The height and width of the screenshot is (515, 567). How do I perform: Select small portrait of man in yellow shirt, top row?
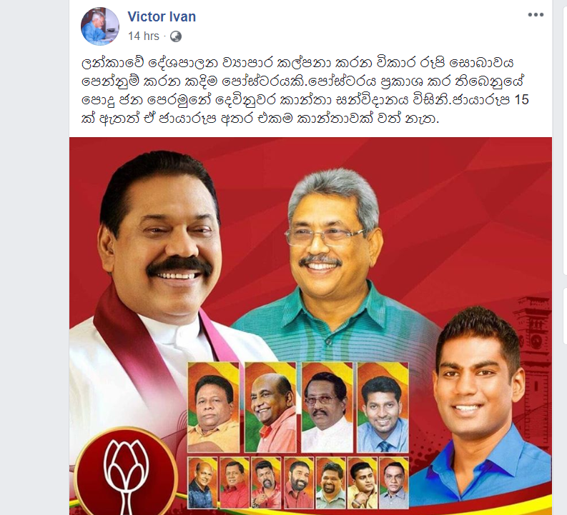click(214, 407)
